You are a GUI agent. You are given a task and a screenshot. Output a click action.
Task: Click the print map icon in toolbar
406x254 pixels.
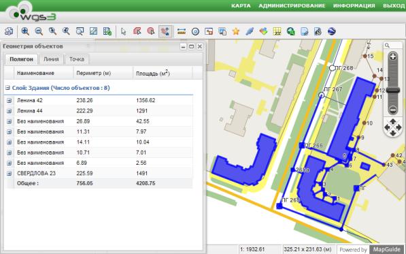pyautogui.click(x=9, y=31)
